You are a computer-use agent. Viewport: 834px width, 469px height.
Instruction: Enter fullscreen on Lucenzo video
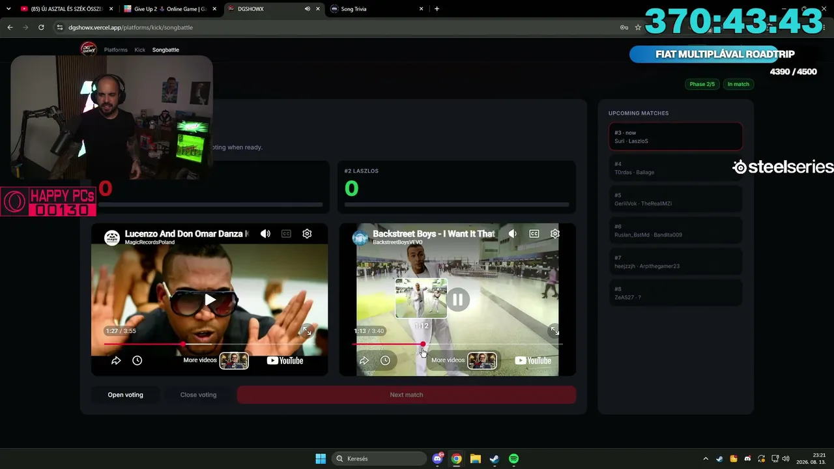pos(307,331)
